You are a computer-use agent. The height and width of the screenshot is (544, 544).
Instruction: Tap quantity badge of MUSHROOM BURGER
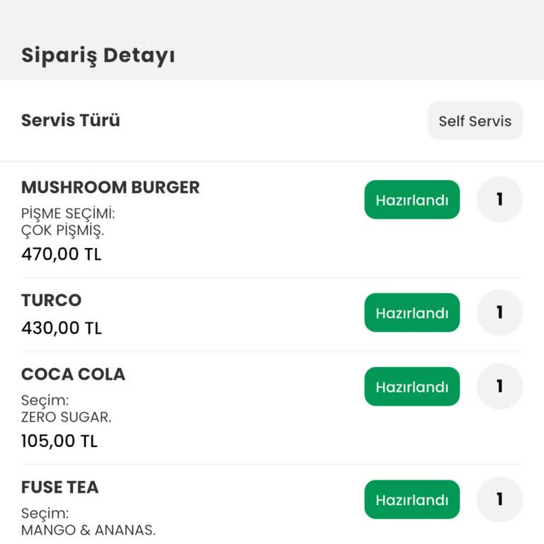(499, 200)
